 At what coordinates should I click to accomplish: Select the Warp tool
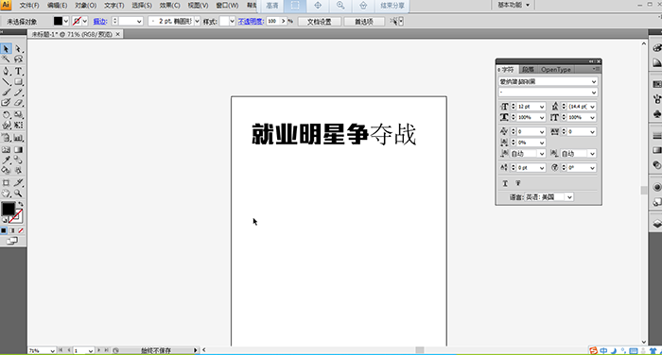click(x=6, y=126)
